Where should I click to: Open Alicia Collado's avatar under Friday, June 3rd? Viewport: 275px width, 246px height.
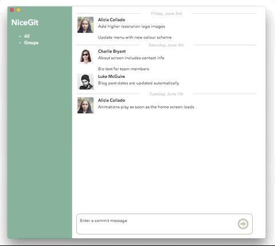[85, 25]
